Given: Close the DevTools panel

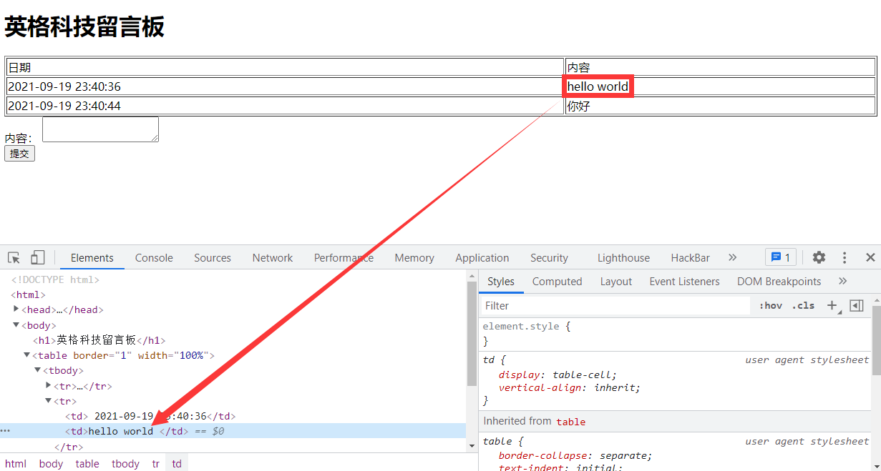Looking at the screenshot, I should [x=870, y=258].
